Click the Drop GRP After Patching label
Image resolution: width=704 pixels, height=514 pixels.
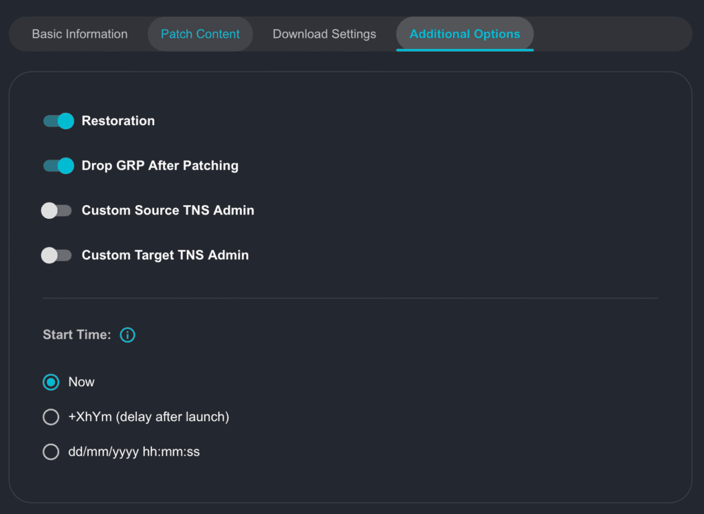click(x=160, y=166)
